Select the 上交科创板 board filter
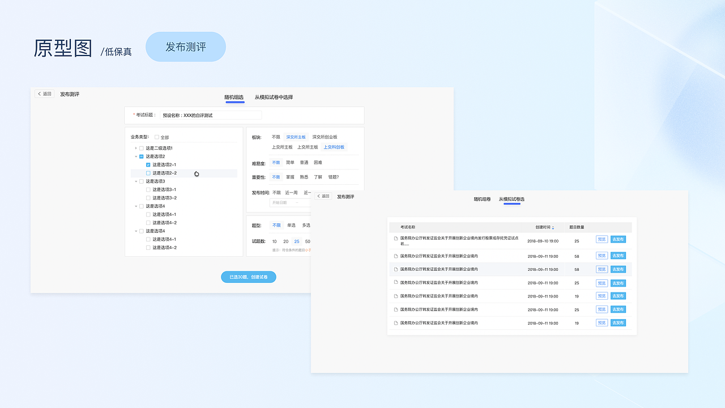Screen dimensions: 725x408 [334, 147]
